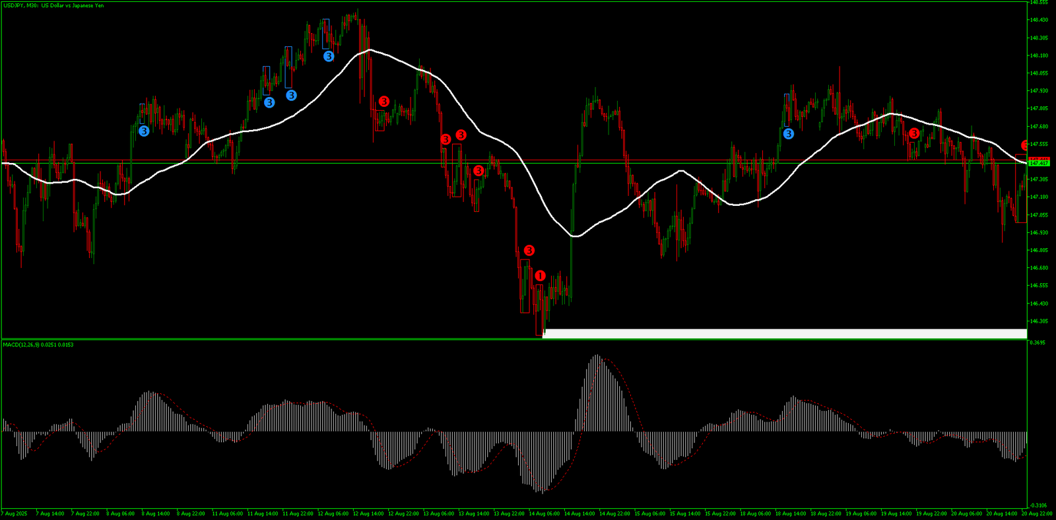Click the tallest MACD histogram peak
This screenshot has height=520, width=1056.
[597, 357]
